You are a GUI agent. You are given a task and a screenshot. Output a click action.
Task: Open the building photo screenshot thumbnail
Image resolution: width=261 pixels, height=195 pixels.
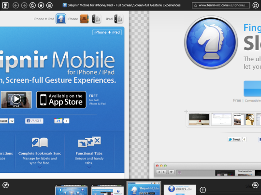coord(244,119)
